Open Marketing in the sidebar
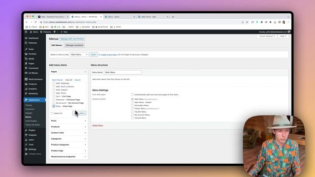315x177 pixels. (33, 93)
